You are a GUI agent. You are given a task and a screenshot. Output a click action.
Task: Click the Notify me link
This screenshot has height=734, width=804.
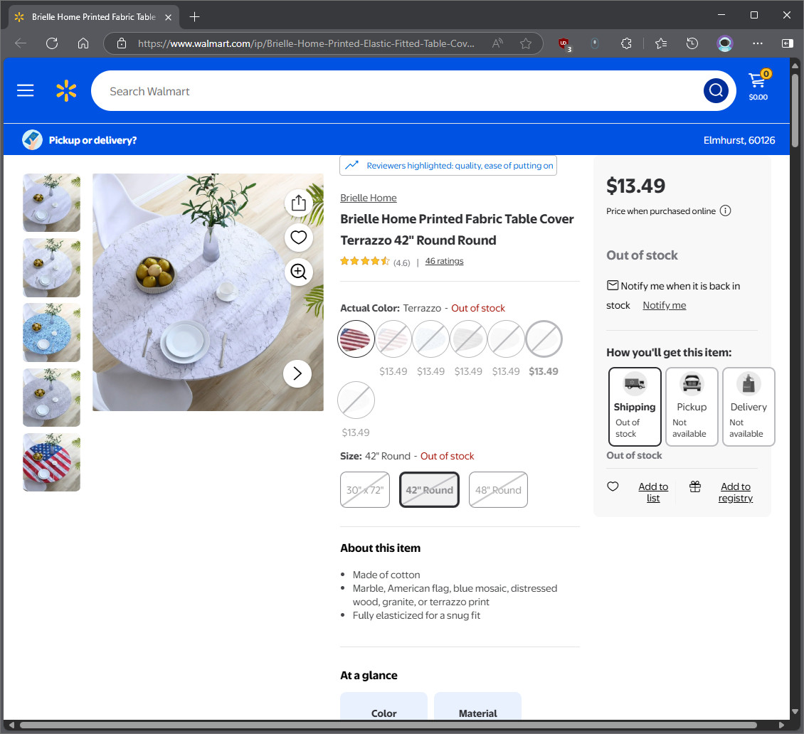coord(664,306)
